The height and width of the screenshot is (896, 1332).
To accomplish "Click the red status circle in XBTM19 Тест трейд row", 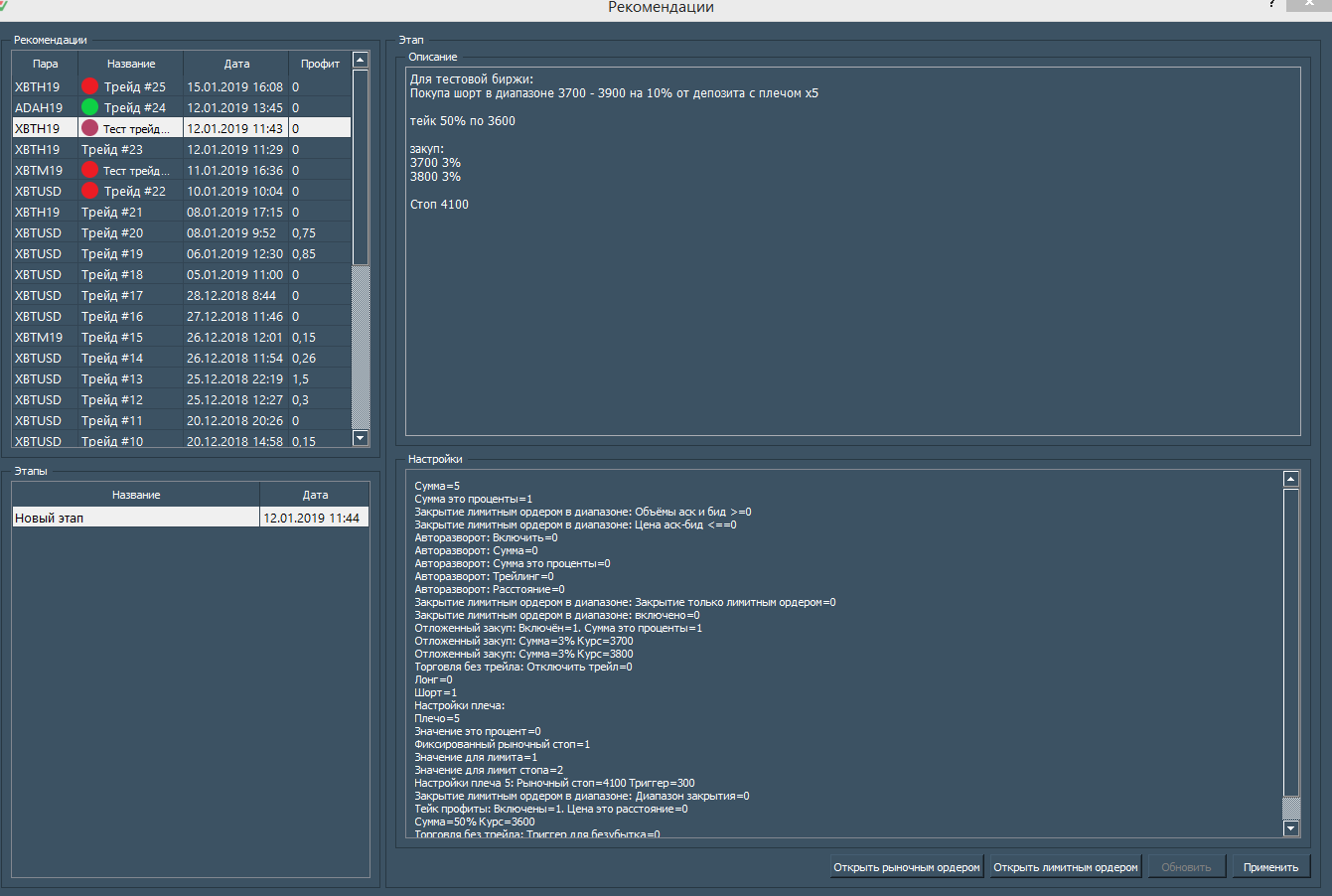I will point(90,170).
